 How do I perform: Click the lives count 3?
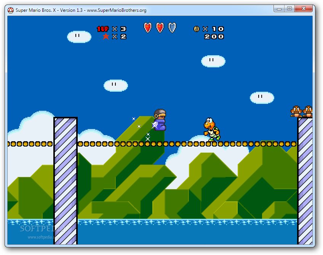click(123, 29)
